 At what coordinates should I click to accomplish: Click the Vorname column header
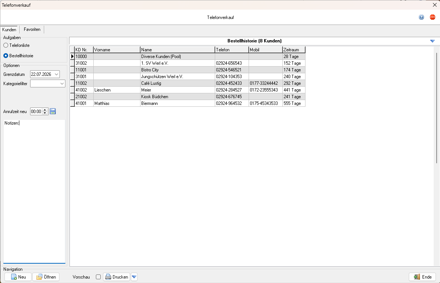point(117,50)
